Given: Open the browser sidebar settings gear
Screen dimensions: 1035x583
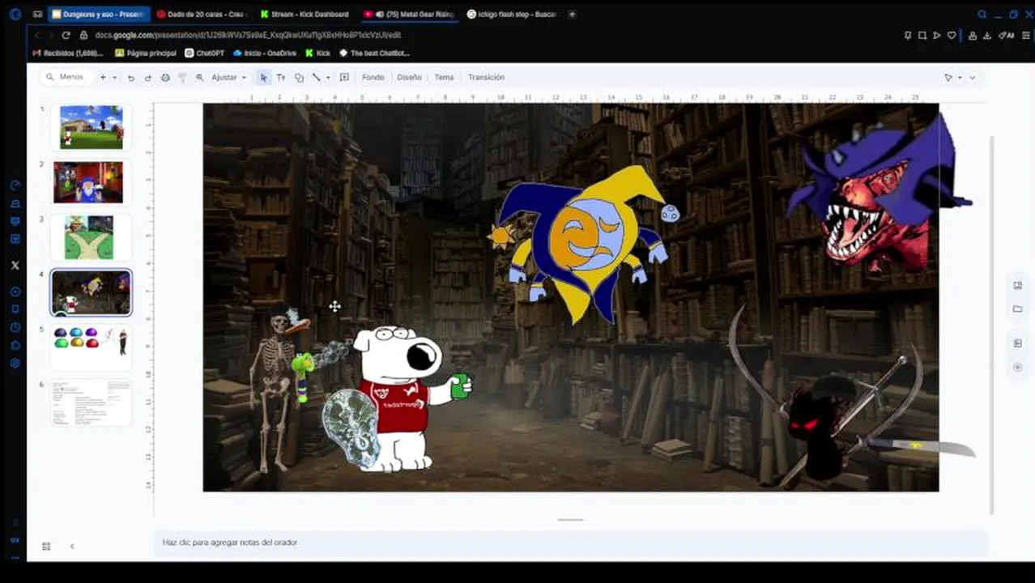Looking at the screenshot, I should [15, 364].
